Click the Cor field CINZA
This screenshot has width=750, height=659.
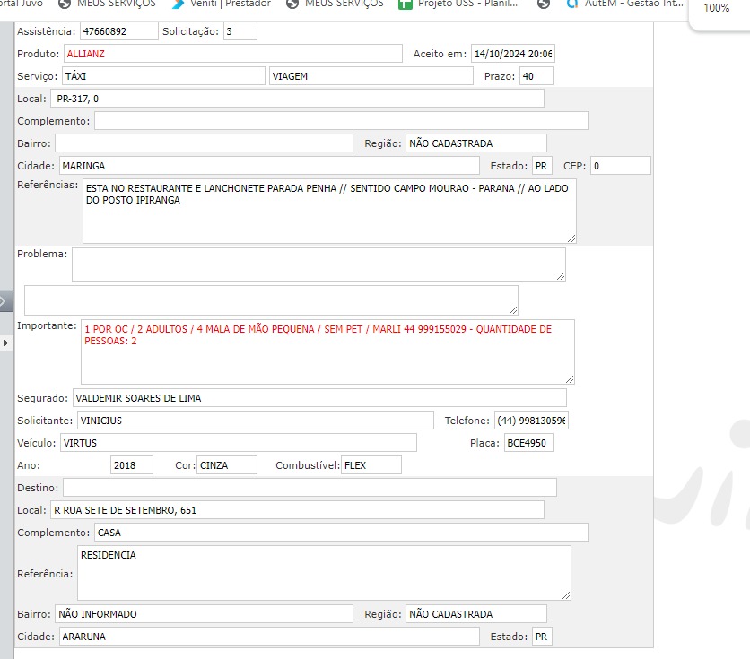227,465
